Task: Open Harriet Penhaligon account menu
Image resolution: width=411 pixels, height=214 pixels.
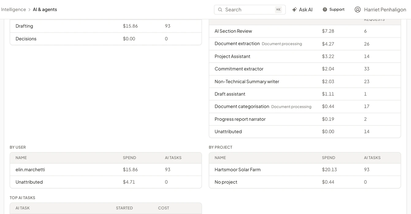Action: coord(380,10)
